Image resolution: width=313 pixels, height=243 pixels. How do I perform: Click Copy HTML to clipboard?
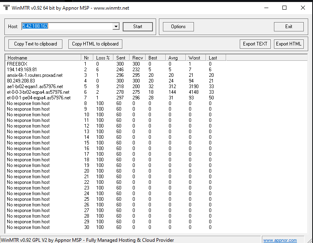click(95, 44)
